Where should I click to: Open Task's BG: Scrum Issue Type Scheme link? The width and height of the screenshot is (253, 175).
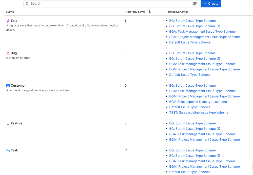[x=192, y=150]
